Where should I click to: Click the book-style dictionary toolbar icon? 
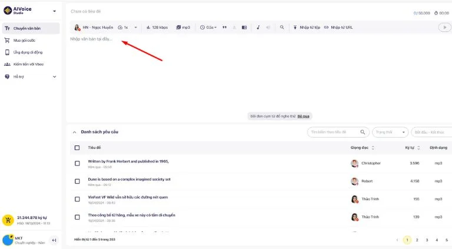244,28
